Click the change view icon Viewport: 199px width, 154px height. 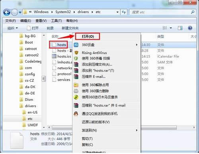165,28
